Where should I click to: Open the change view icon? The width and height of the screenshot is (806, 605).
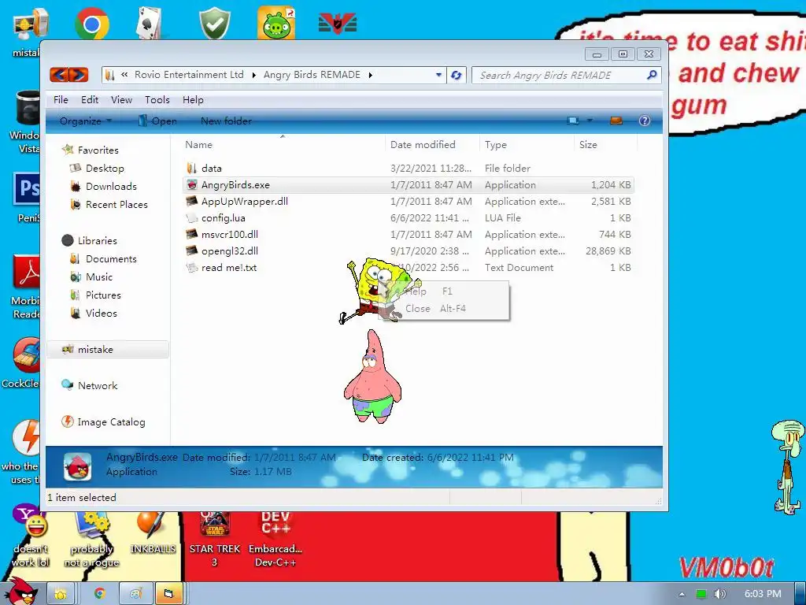point(573,121)
